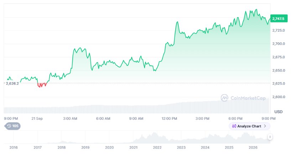Click the 2,626.2 opening price label
Screen dimensions: 291x155
click(x=12, y=84)
